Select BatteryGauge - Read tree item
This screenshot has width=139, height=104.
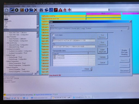(x=15, y=57)
